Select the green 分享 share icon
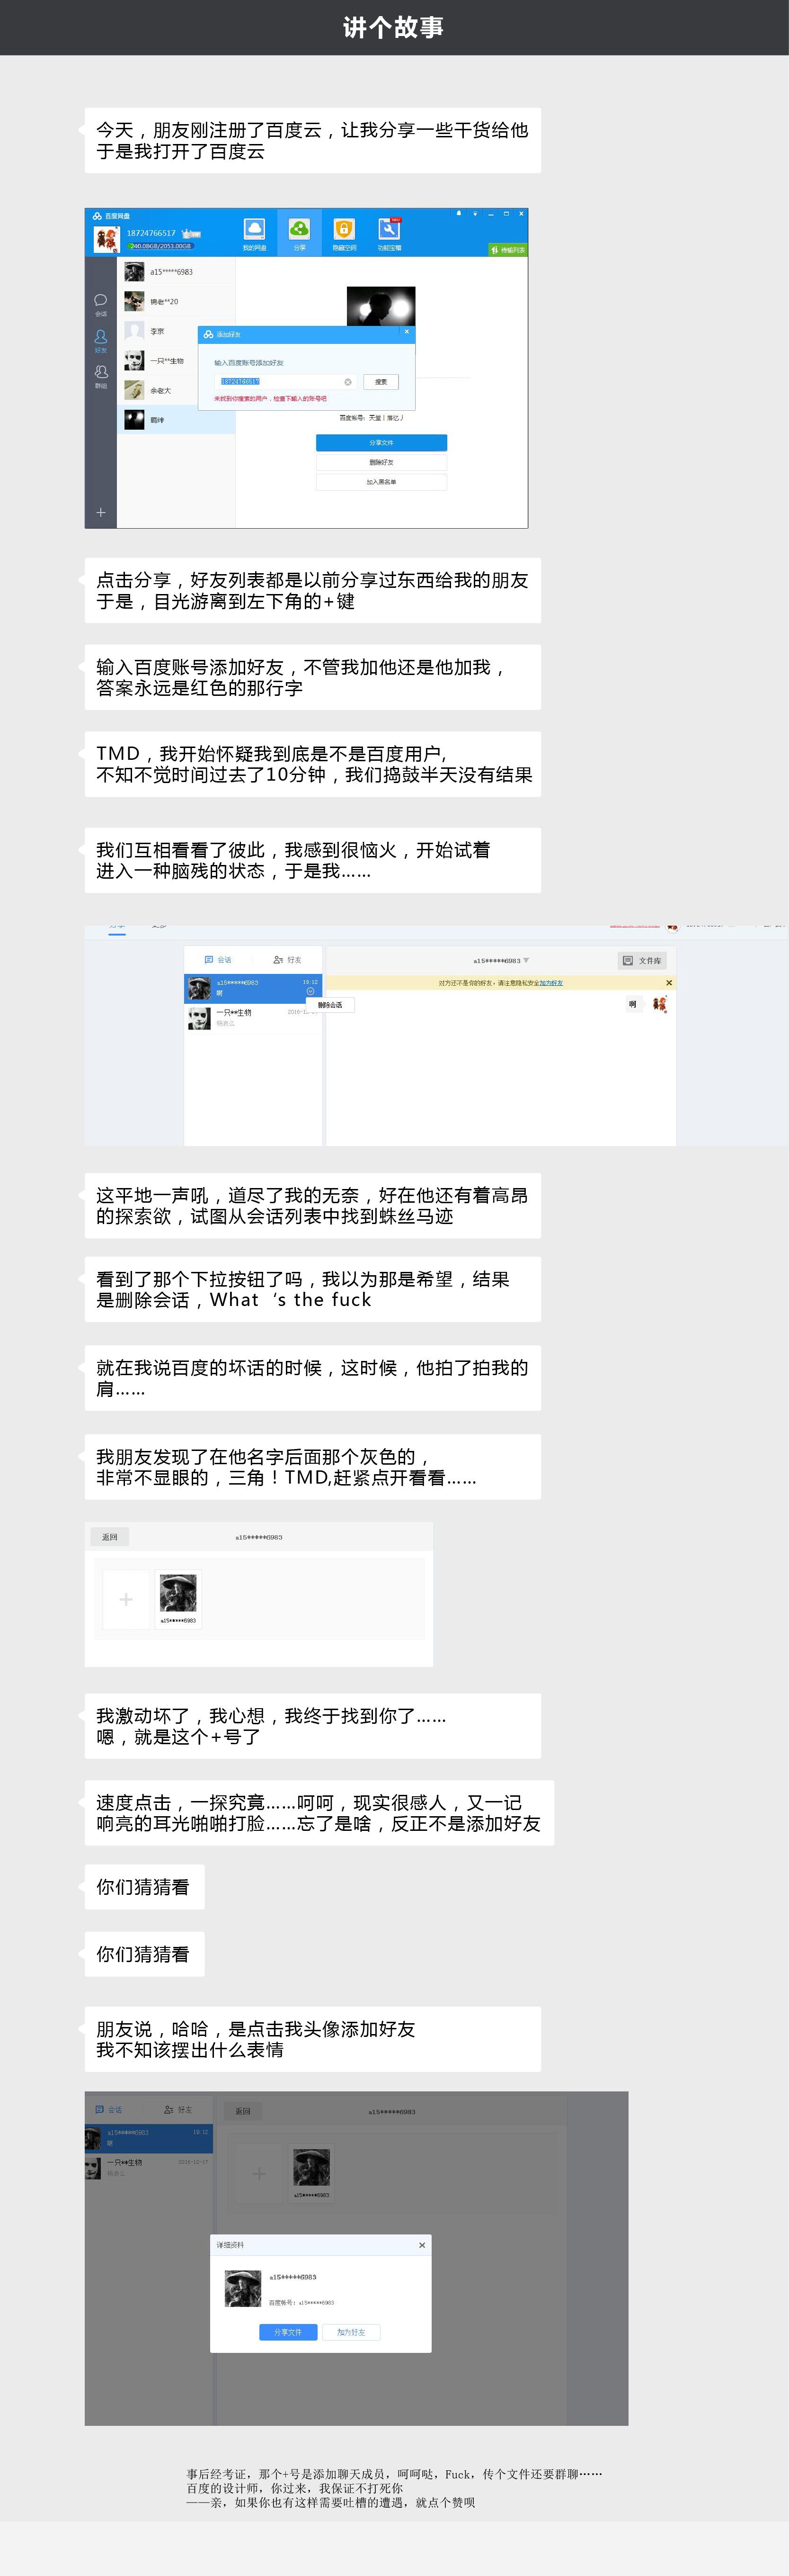The image size is (789, 2576). tap(300, 229)
